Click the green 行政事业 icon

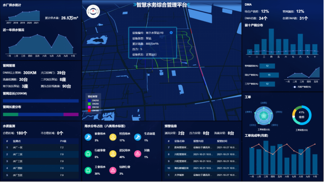point(88,154)
